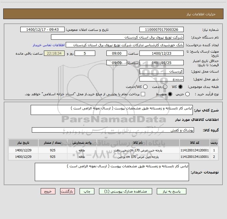Image resolution: width=227 pixels, height=219 pixels.
Task: Click the بازگشت back button
Action: (68, 191)
